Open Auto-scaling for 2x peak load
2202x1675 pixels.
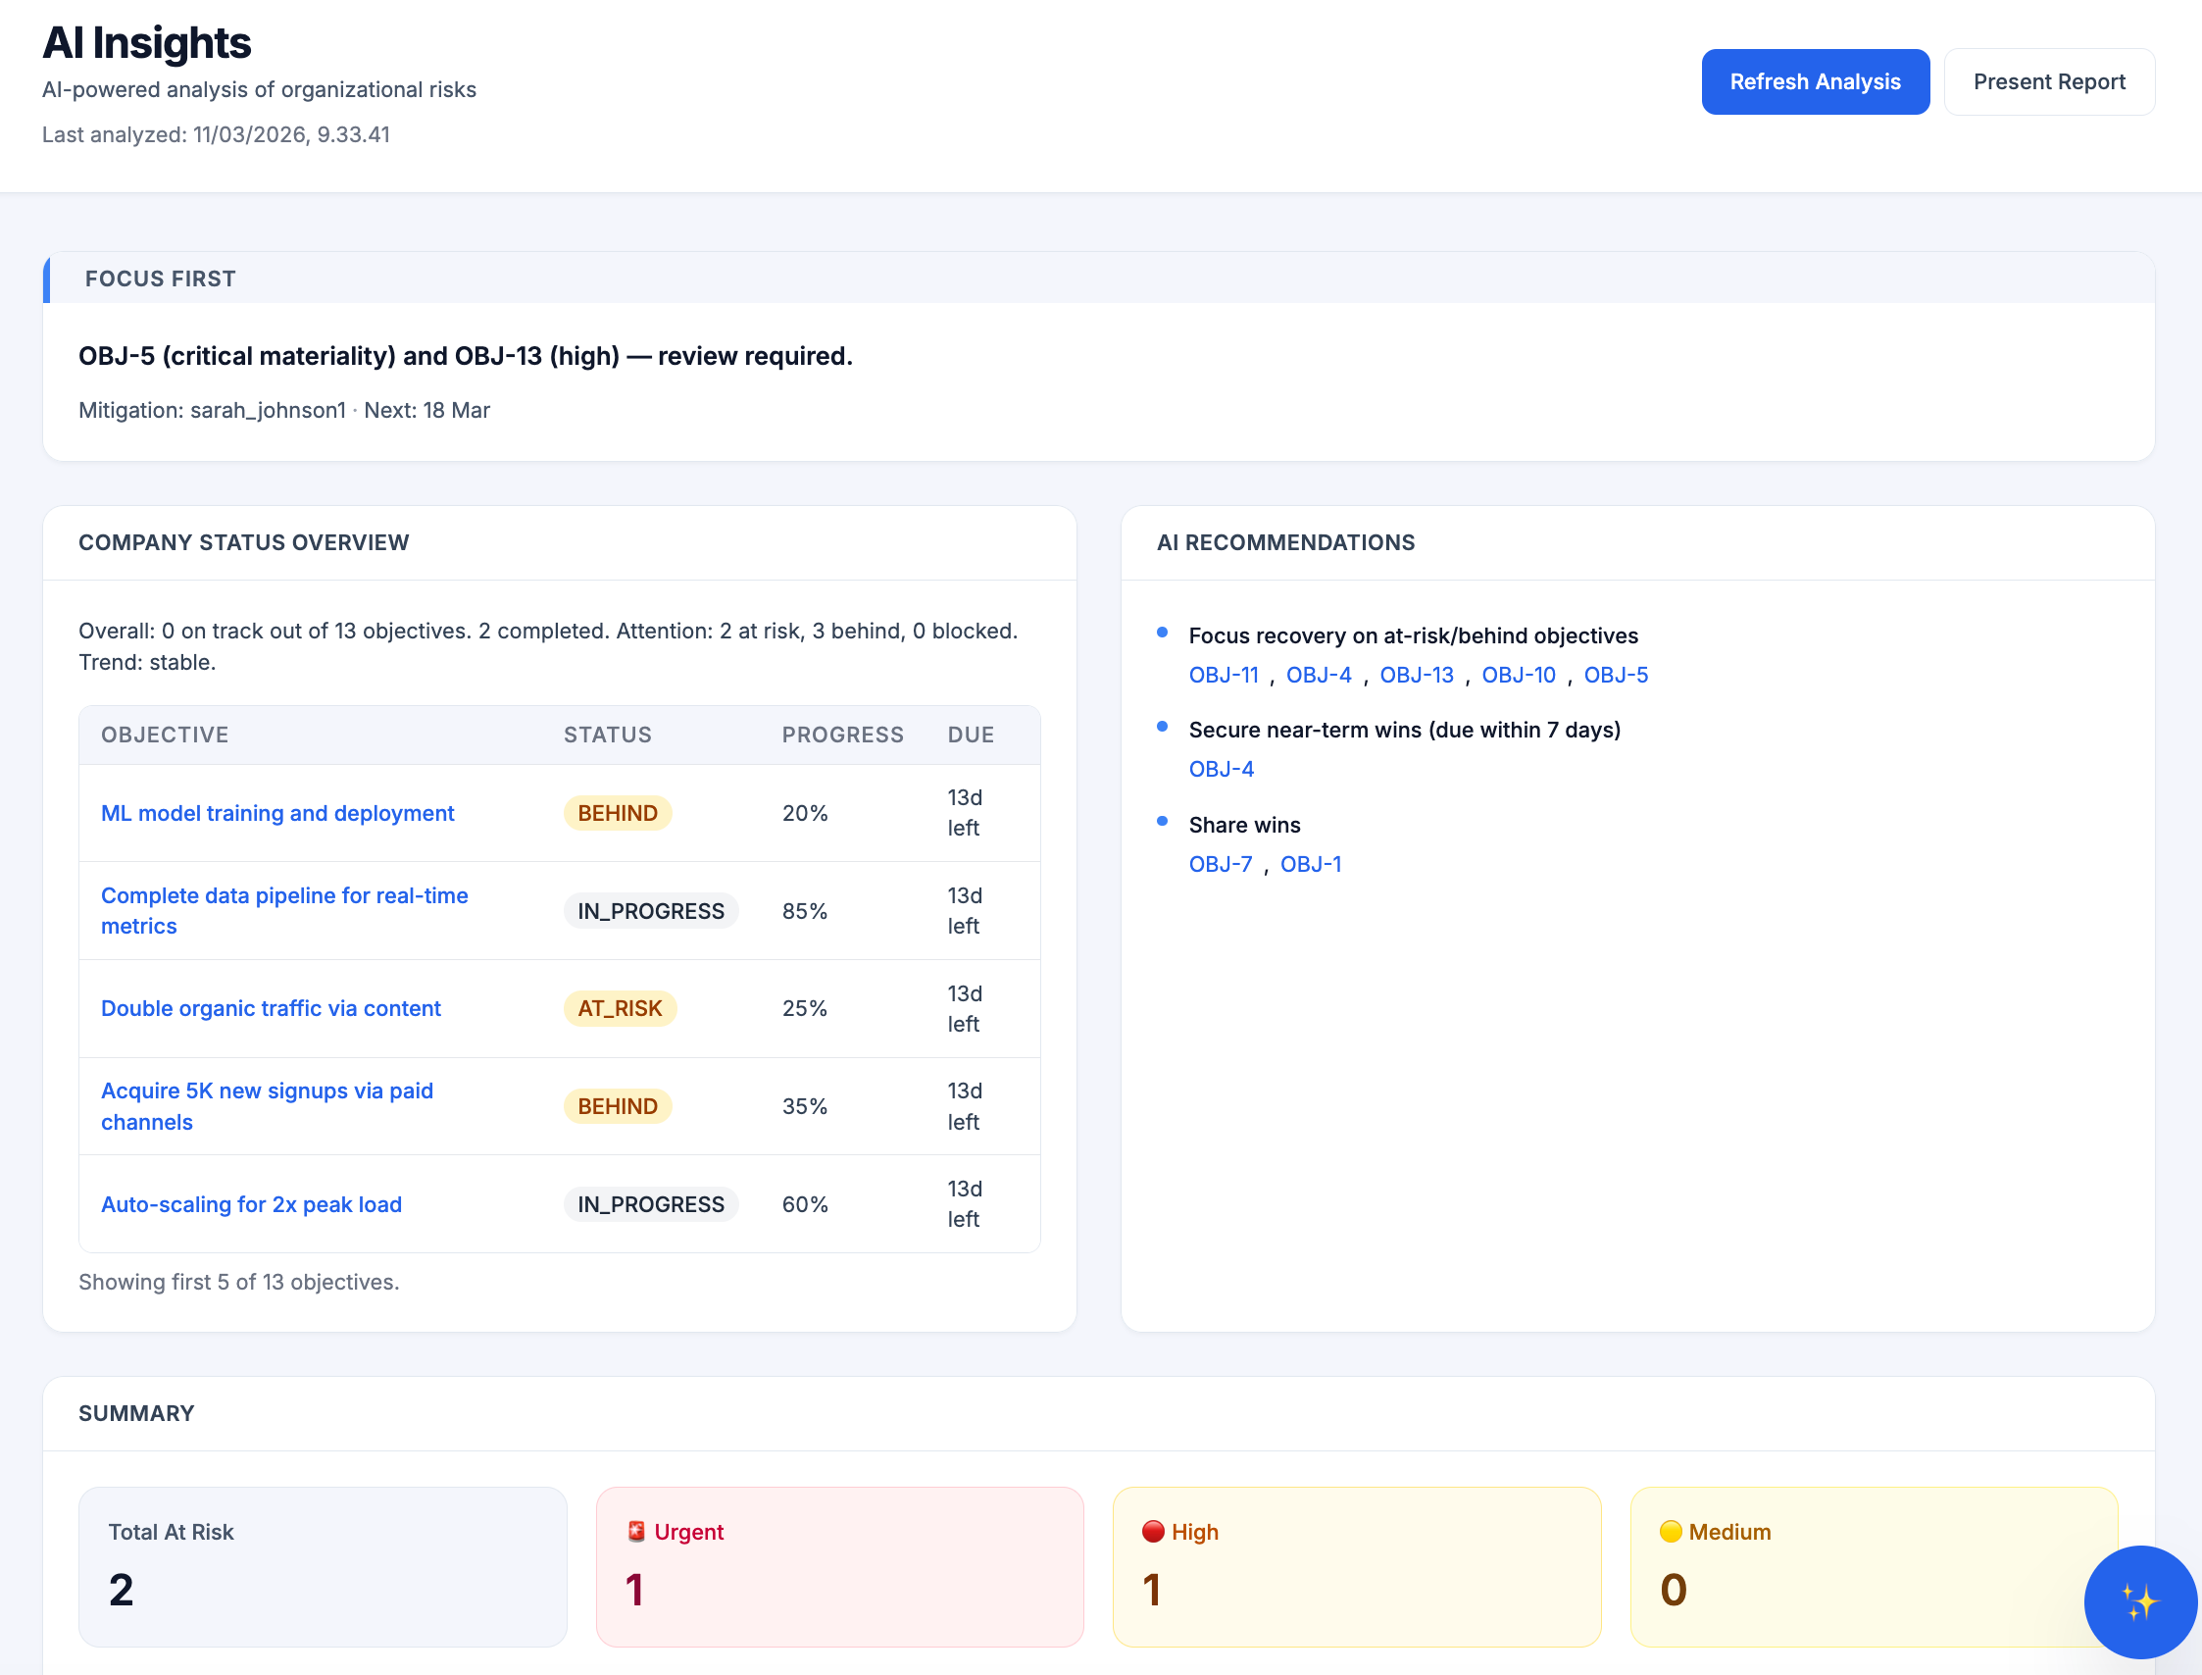[250, 1203]
